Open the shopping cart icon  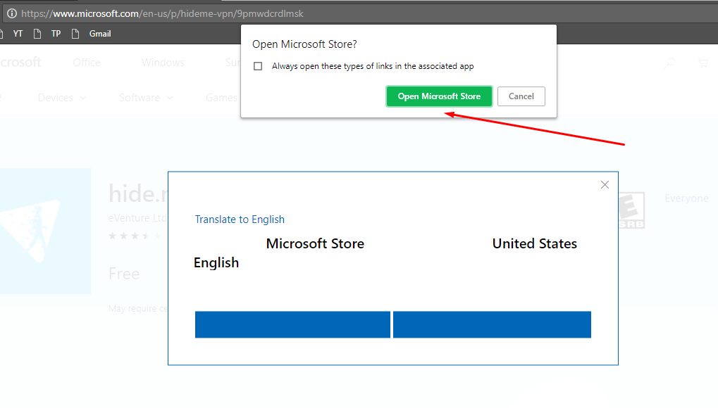(x=703, y=63)
